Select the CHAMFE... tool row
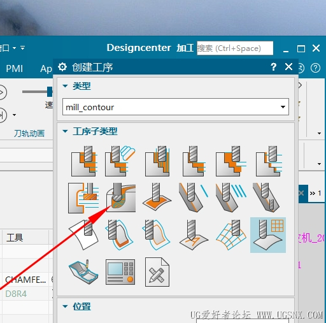This screenshot has height=323, width=326. coord(25,280)
